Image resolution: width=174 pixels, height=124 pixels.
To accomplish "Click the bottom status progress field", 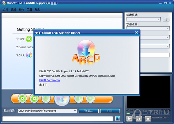I will pos(58,119).
